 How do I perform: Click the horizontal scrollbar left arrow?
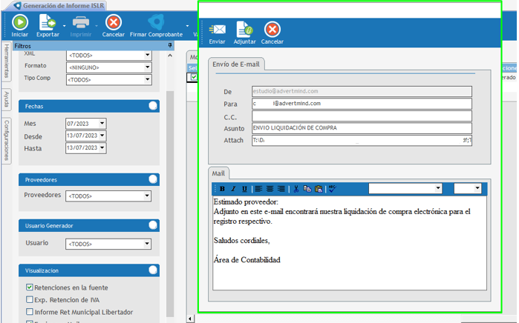[x=190, y=319]
